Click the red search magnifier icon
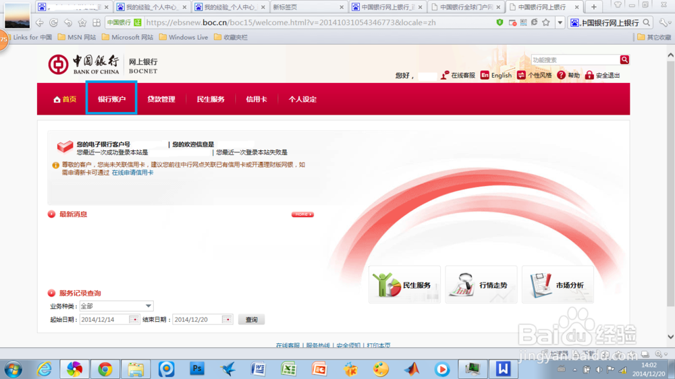Screen dimensions: 675x379 pos(624,60)
